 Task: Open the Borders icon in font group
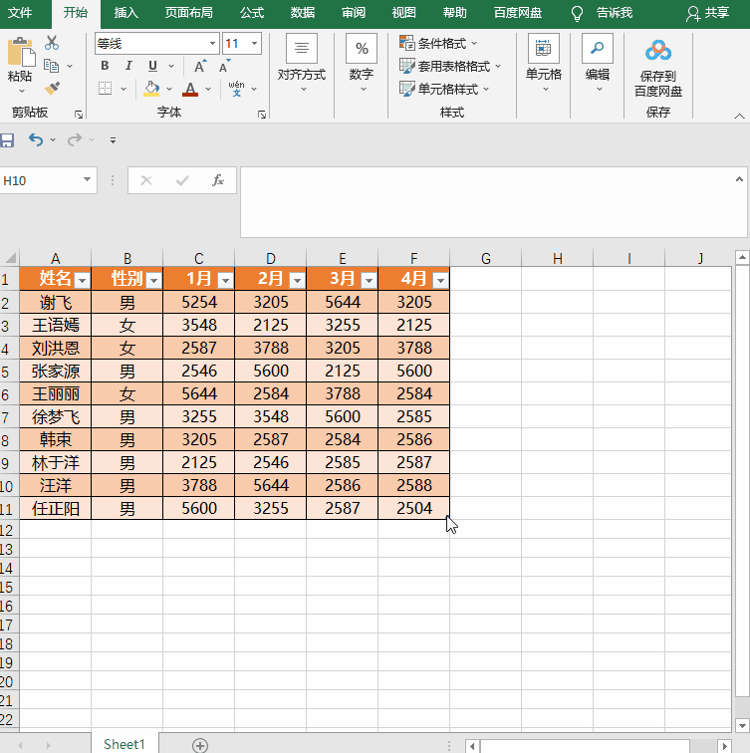[x=106, y=89]
